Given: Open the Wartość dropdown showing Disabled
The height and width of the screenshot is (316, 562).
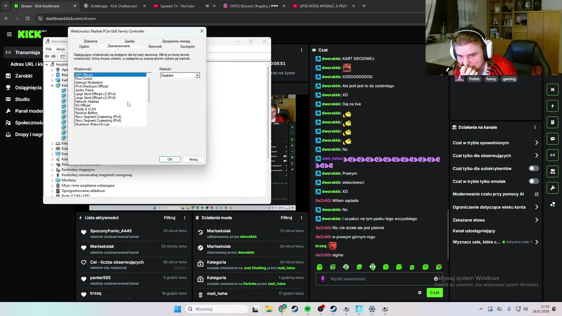Looking at the screenshot, I should [180, 75].
